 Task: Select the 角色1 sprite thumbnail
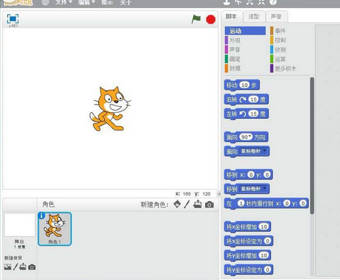55,229
